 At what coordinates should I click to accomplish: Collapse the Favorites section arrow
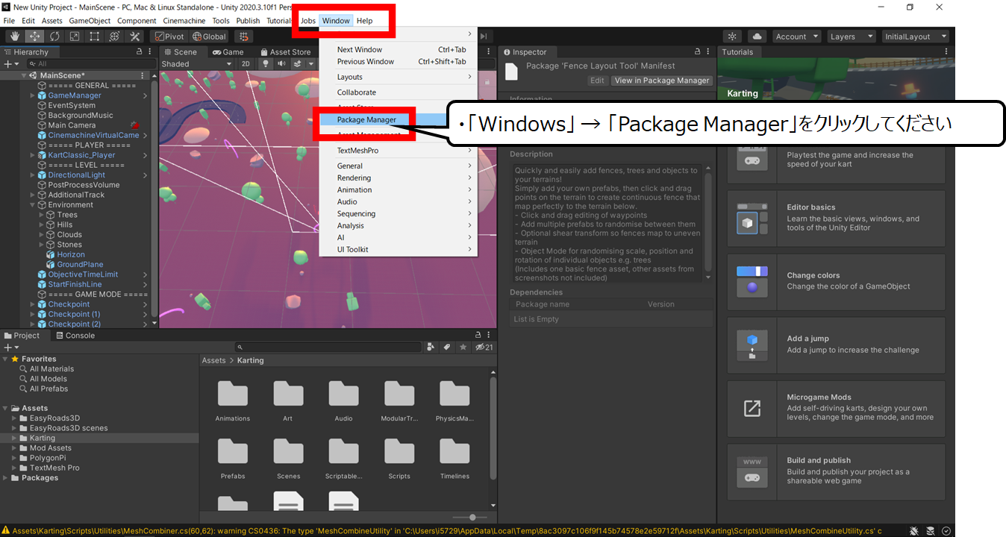point(6,359)
